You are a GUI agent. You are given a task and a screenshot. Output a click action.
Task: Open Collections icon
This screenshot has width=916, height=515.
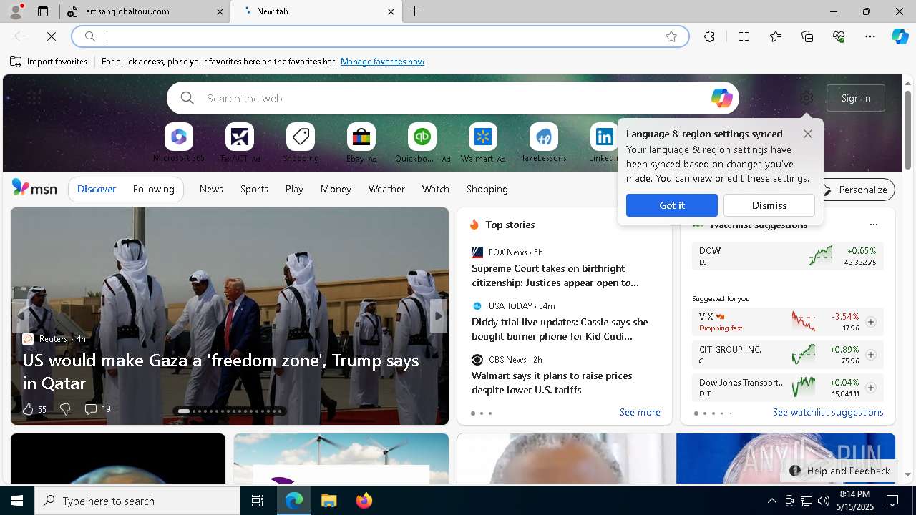(807, 36)
